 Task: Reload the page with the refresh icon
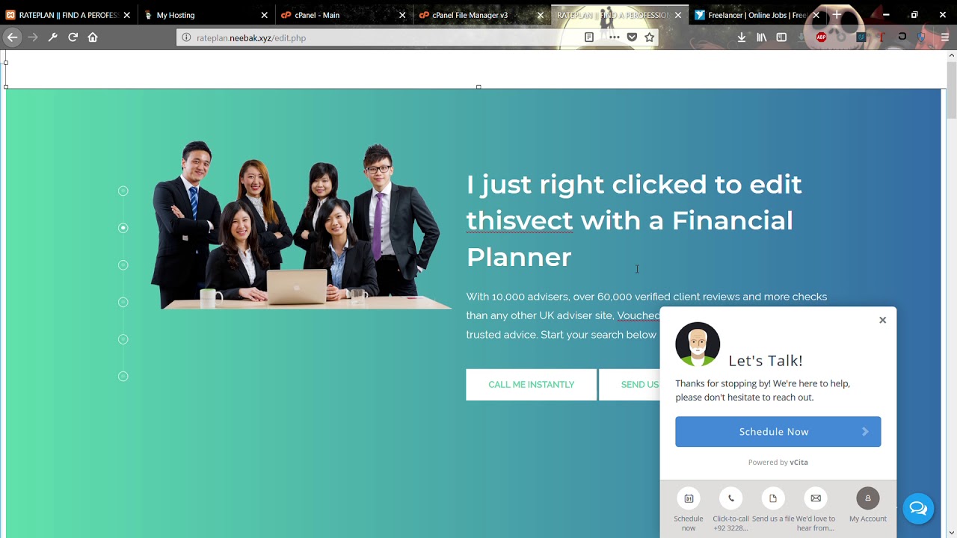[73, 37]
